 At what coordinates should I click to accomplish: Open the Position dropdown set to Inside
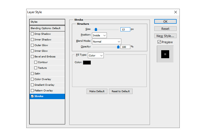99,35
